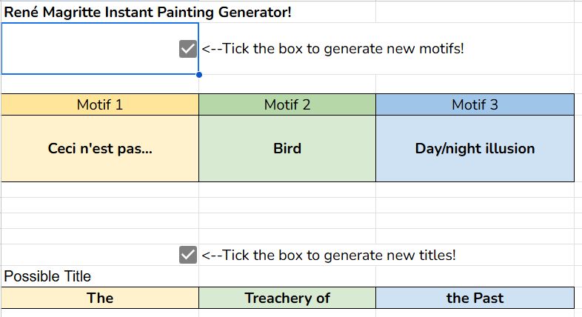Image resolution: width=582 pixels, height=317 pixels.
Task: Select the title cell 'René Magritte Instant Painting Generator!'
Action: coord(147,12)
